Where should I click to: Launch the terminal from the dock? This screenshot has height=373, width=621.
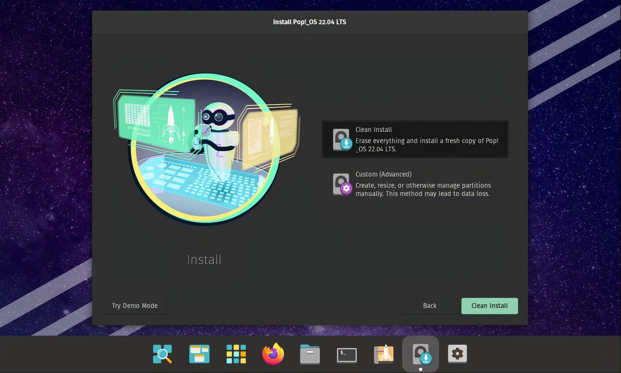pyautogui.click(x=346, y=354)
